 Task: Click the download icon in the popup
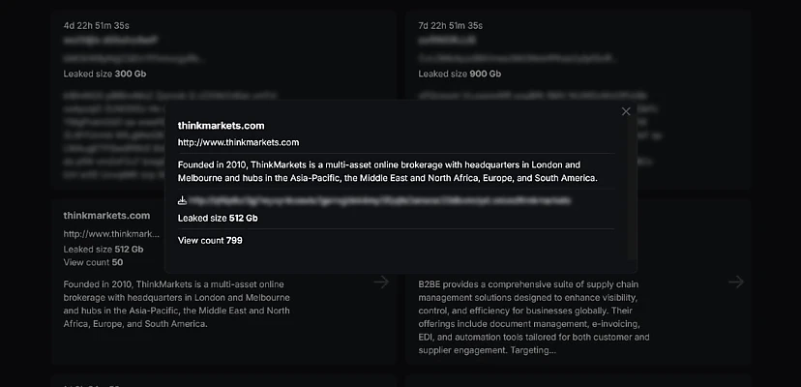coord(183,200)
